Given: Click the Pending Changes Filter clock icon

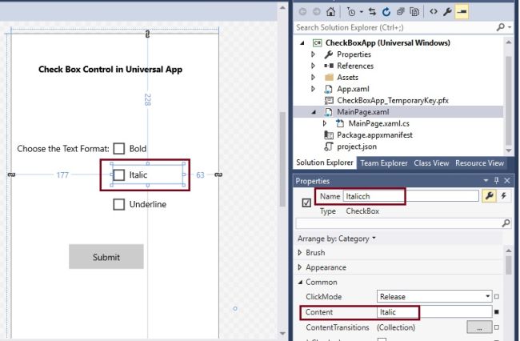Looking at the screenshot, I should click(x=351, y=12).
